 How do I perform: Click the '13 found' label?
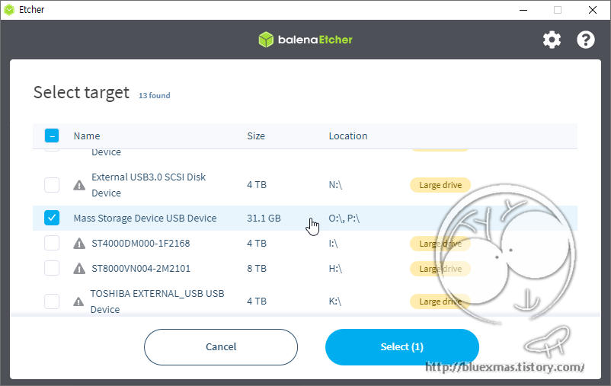[x=155, y=95]
